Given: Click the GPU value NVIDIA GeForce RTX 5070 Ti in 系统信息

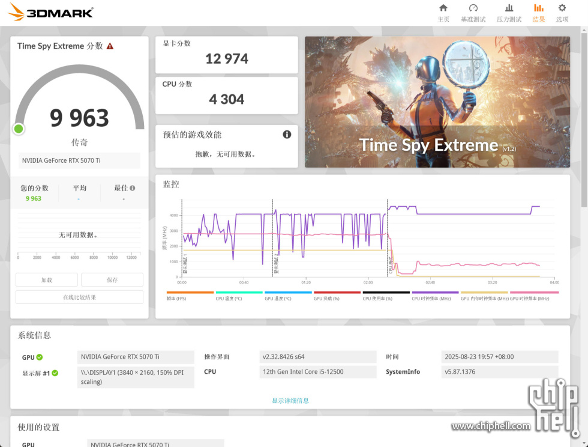Looking at the screenshot, I should [136, 357].
